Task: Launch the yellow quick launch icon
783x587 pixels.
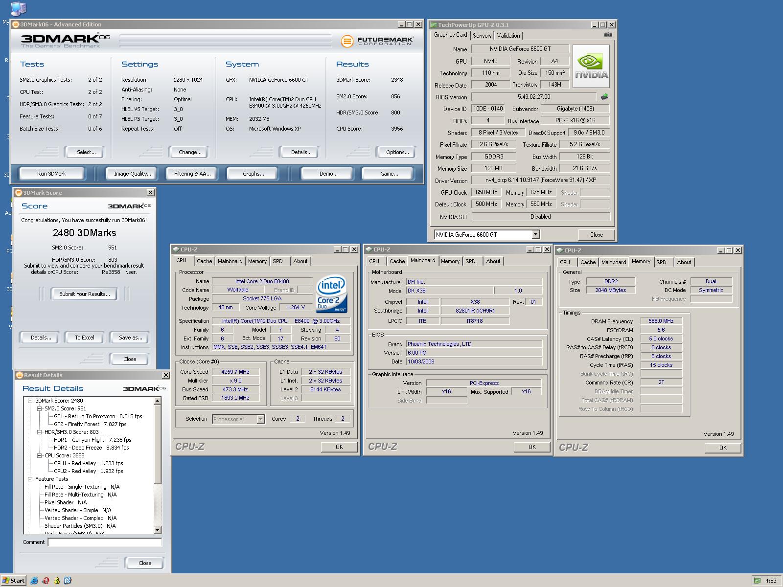Action: 57,581
